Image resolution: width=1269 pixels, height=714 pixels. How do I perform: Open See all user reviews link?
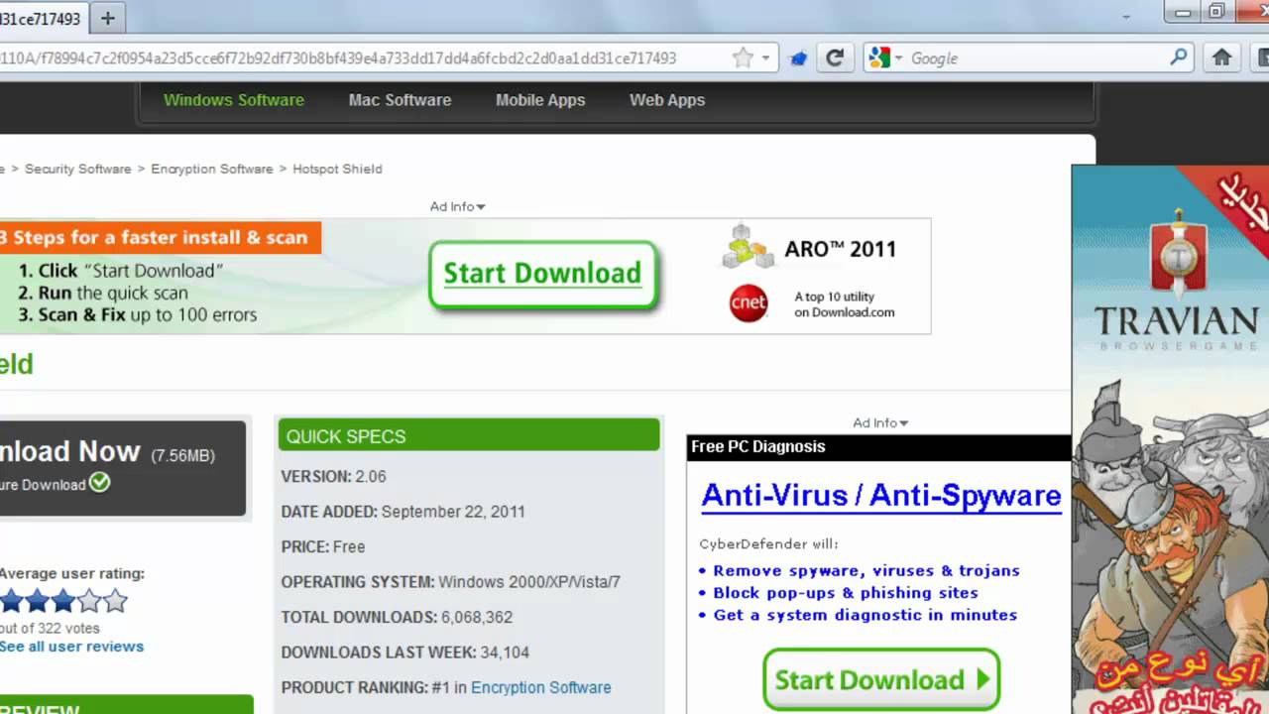click(71, 647)
